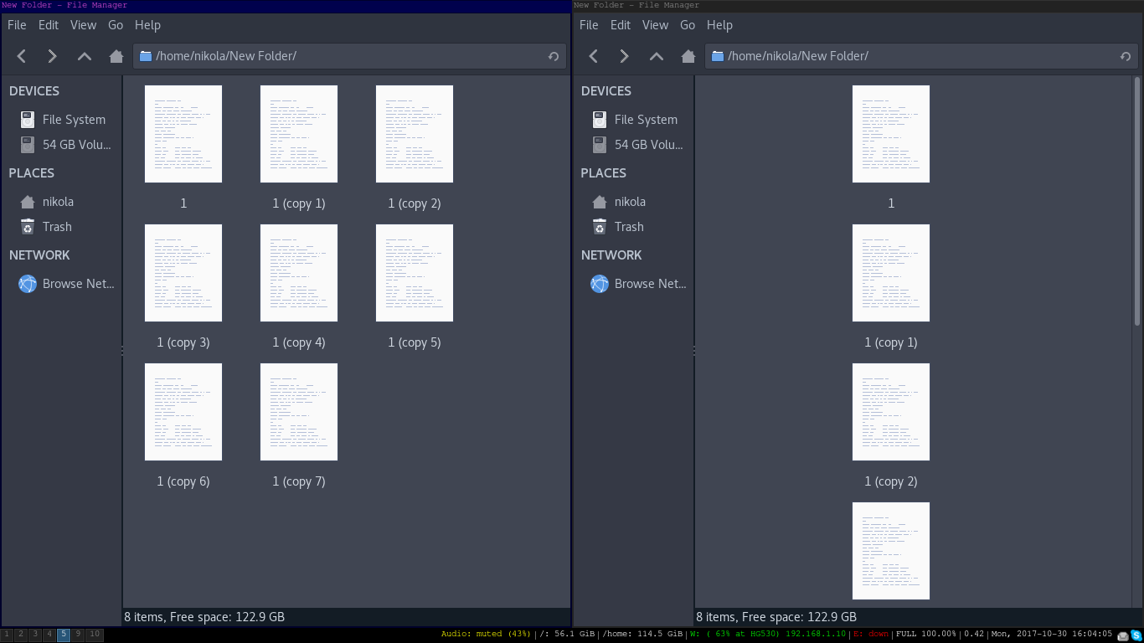Open nikola home folder in left sidebar
Image resolution: width=1144 pixels, height=643 pixels.
click(57, 202)
